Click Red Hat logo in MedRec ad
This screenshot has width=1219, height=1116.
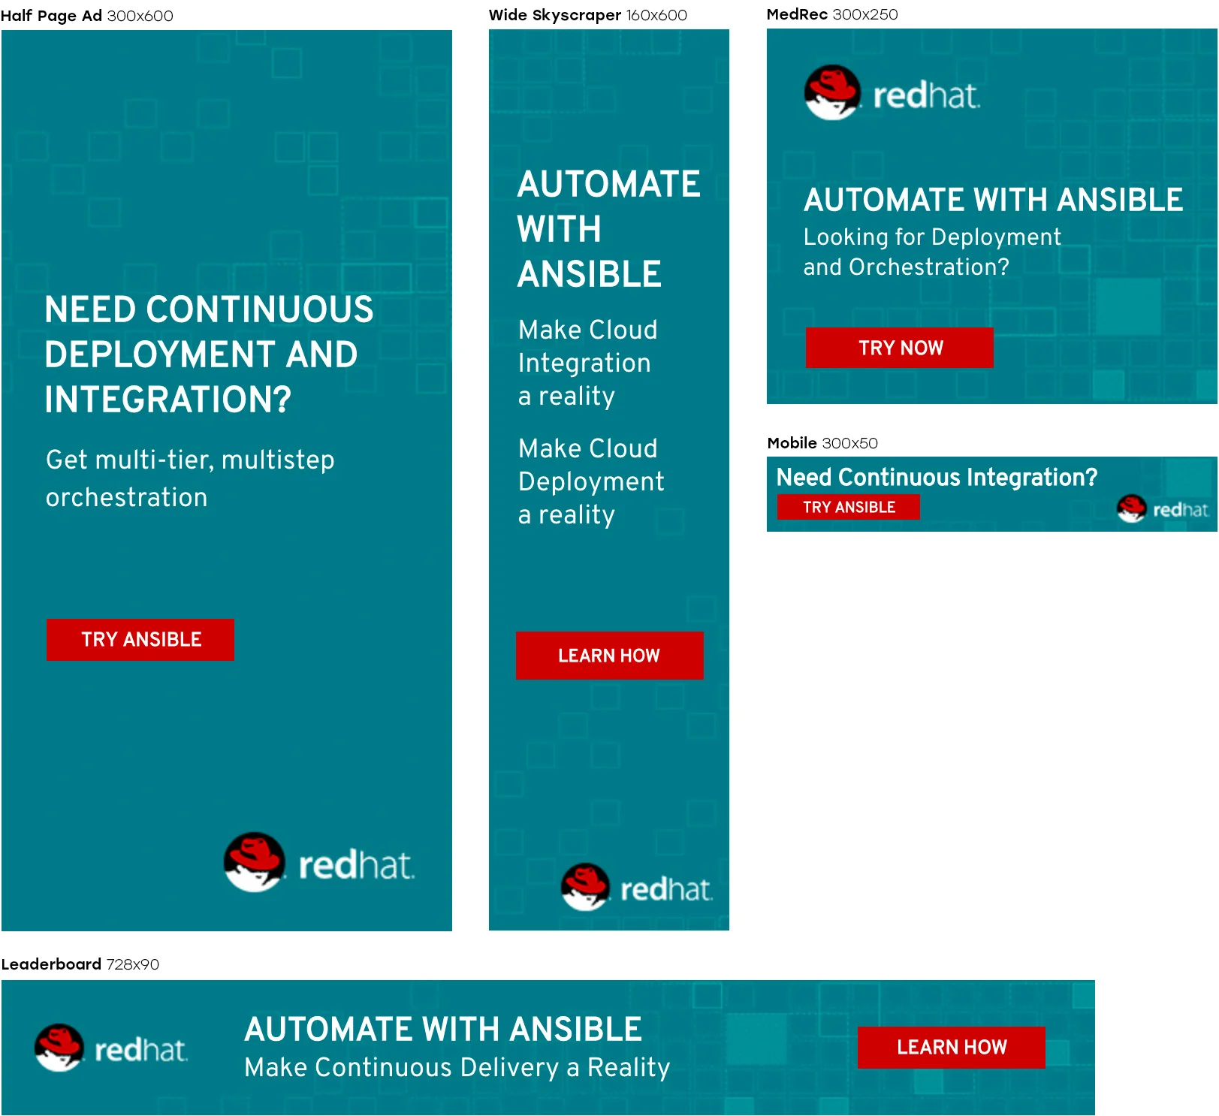[892, 93]
